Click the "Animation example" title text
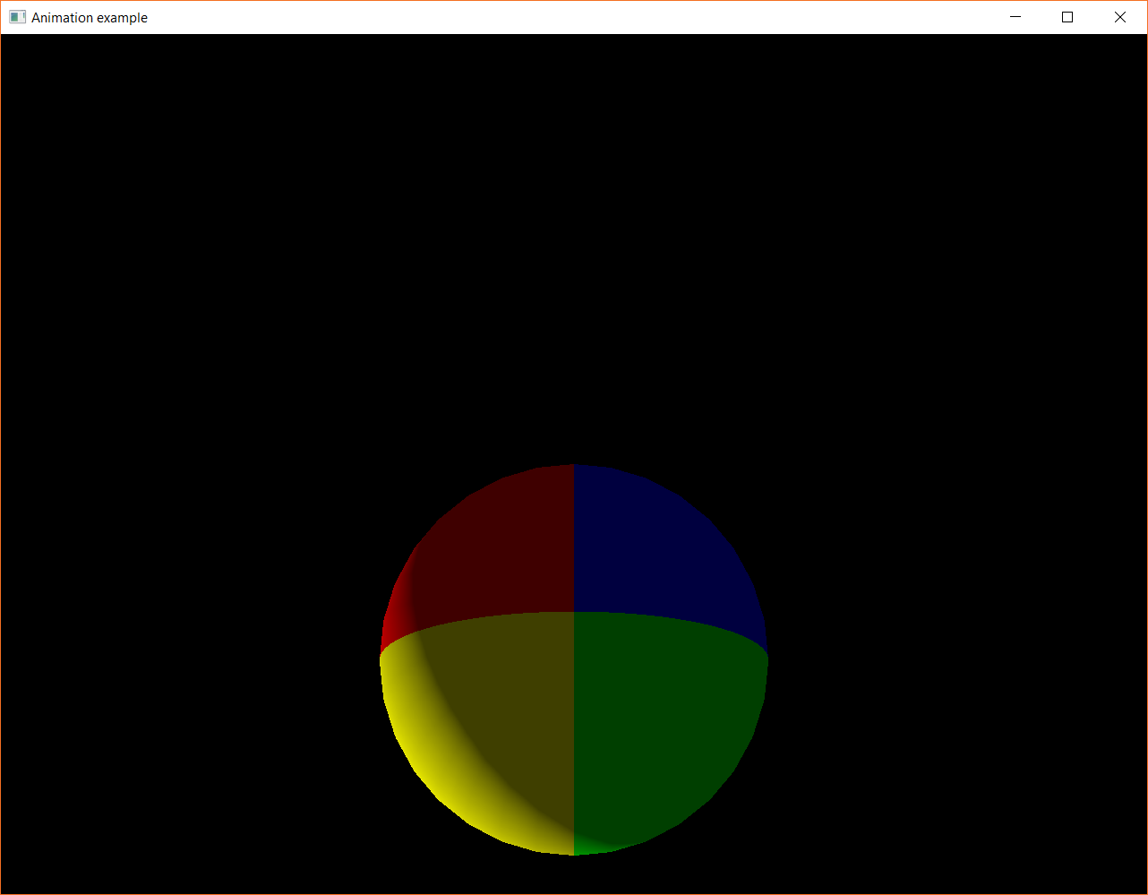The height and width of the screenshot is (895, 1148). click(90, 18)
